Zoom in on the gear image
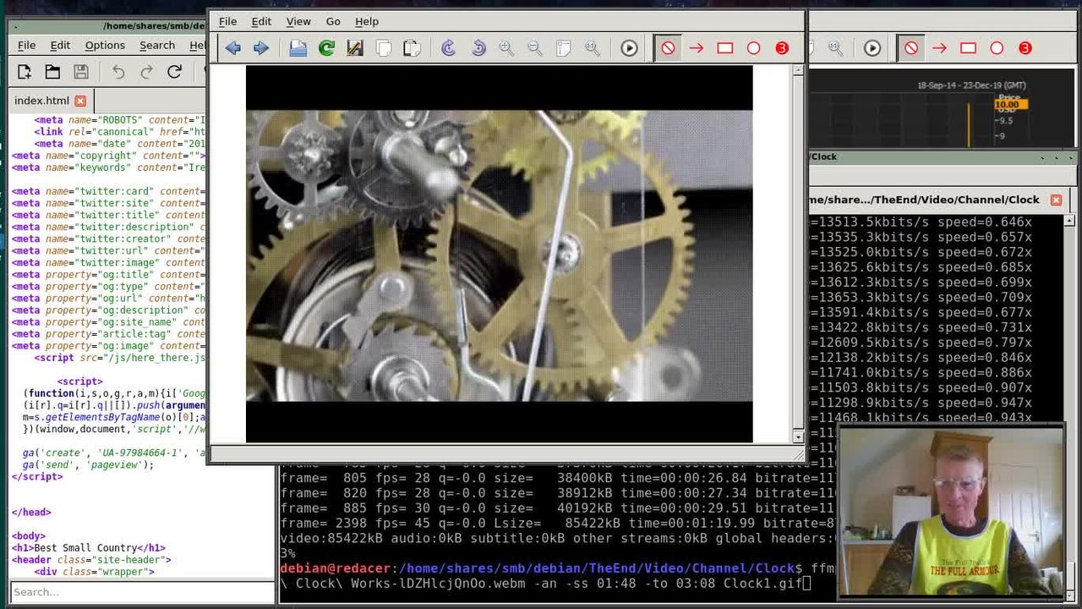1082x609 pixels. click(506, 48)
